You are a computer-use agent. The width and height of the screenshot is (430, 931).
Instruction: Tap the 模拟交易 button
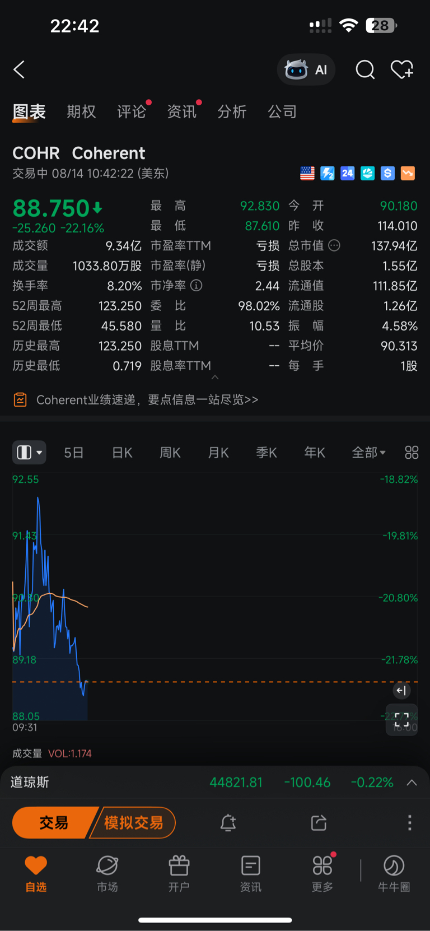(133, 823)
